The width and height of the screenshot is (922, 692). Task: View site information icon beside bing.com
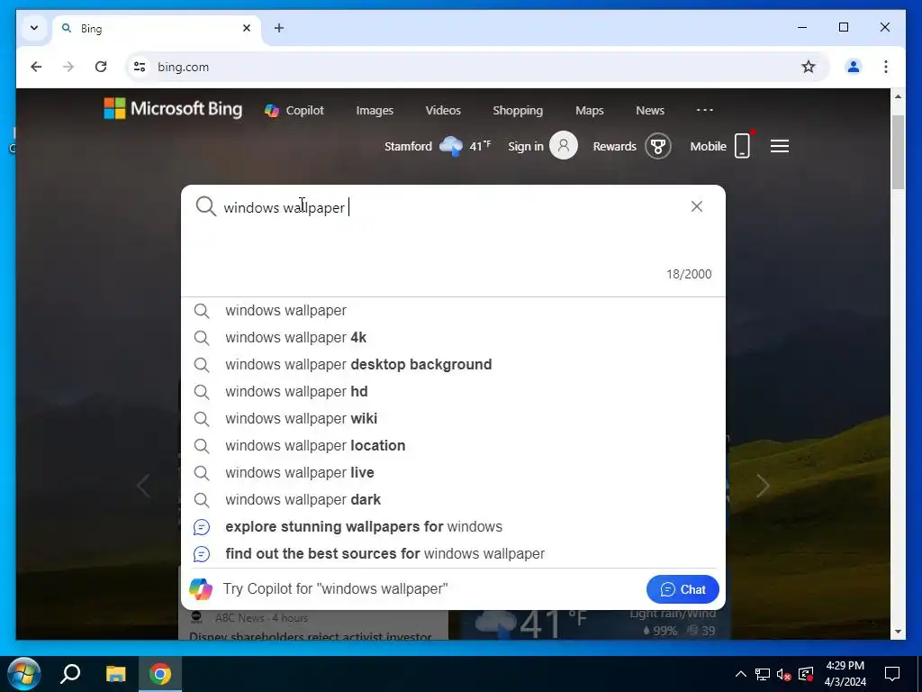[x=140, y=67]
